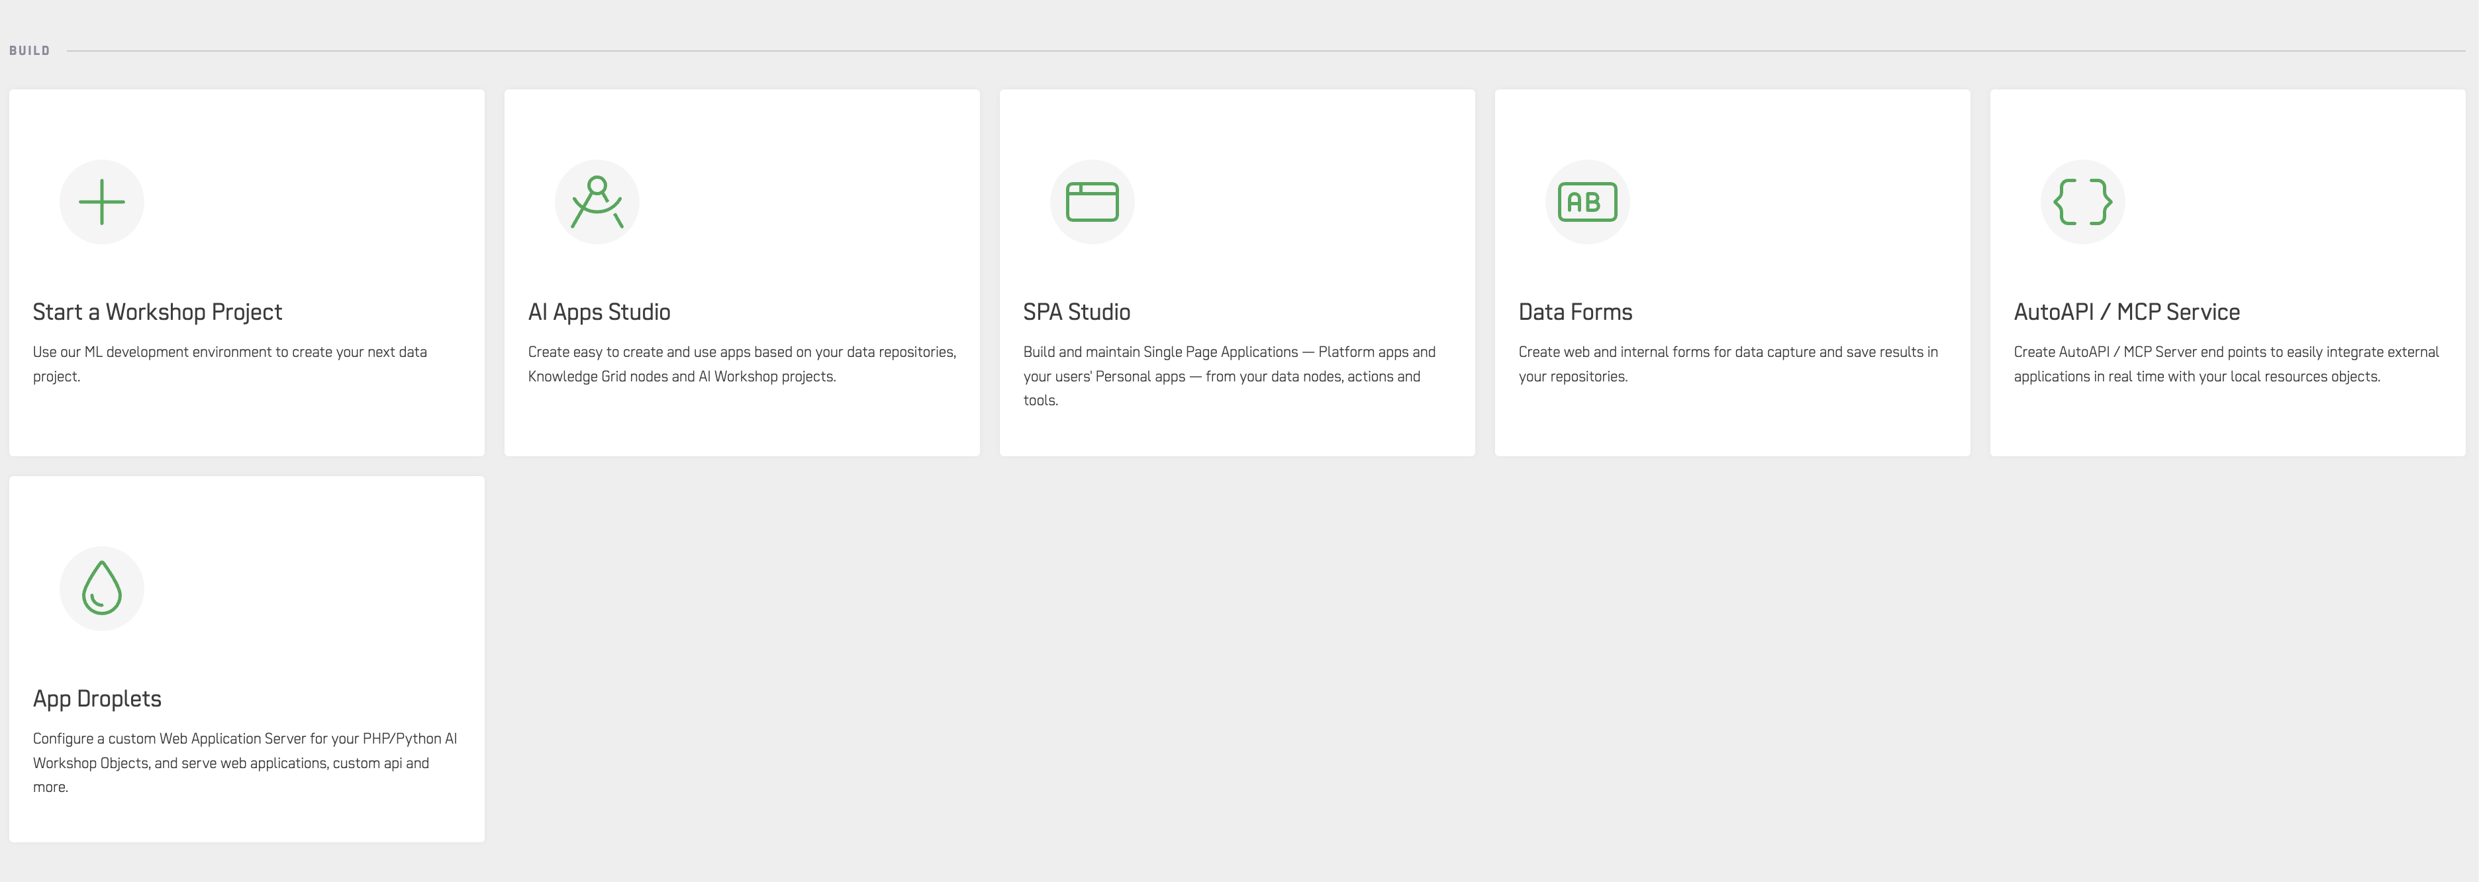Select the BUILD section heading
This screenshot has width=2479, height=882.
coord(30,51)
